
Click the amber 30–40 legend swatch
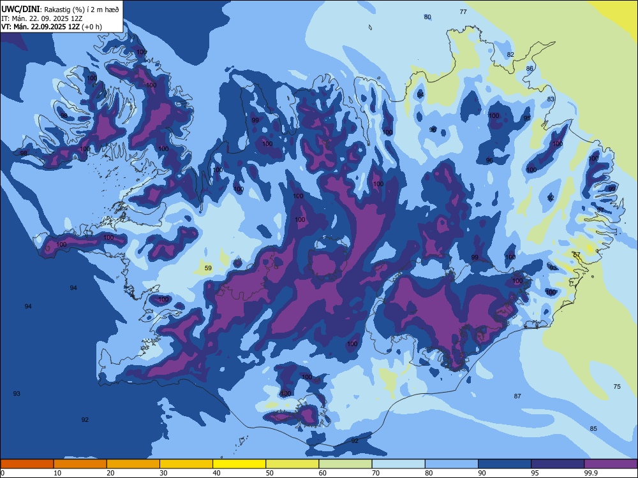pyautogui.click(x=186, y=464)
